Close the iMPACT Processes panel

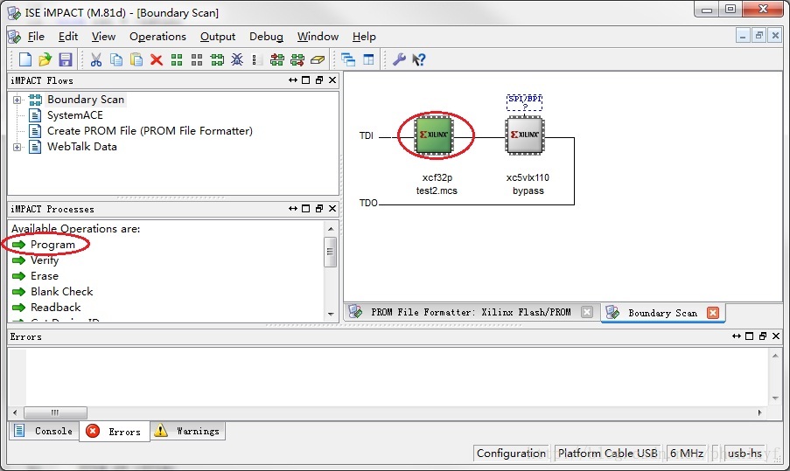pyautogui.click(x=332, y=208)
